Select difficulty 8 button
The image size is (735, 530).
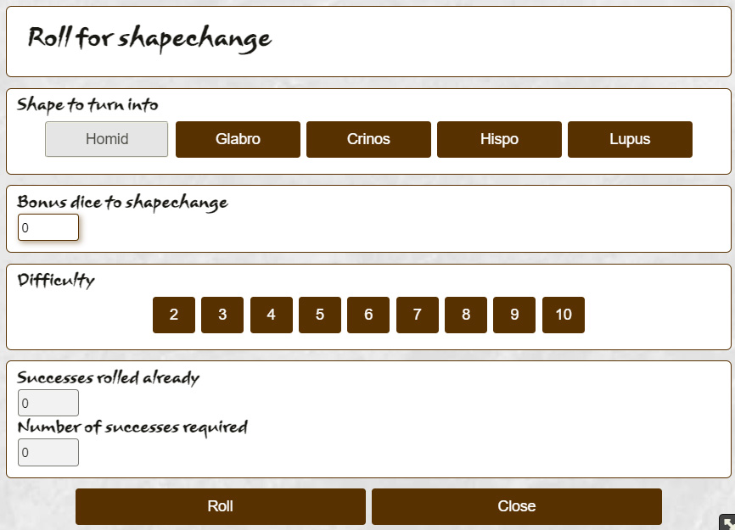point(466,315)
